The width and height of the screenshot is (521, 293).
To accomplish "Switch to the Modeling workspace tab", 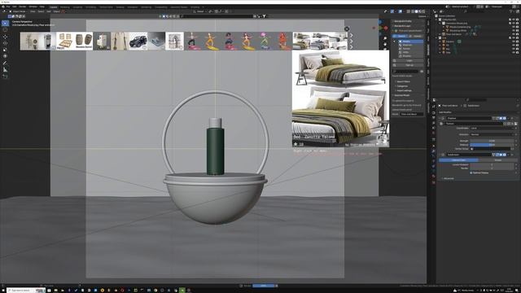I will point(65,7).
